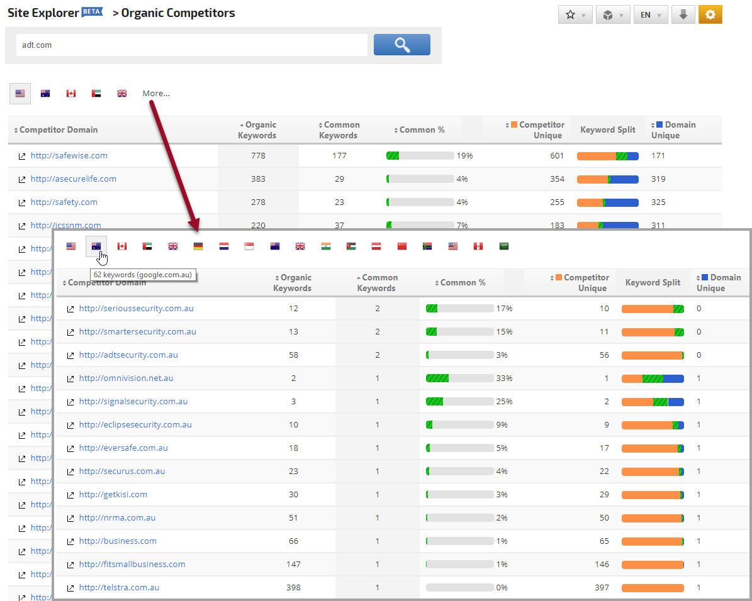Select the Germany flag in expanded list
The height and width of the screenshot is (601, 752).
coord(198,246)
